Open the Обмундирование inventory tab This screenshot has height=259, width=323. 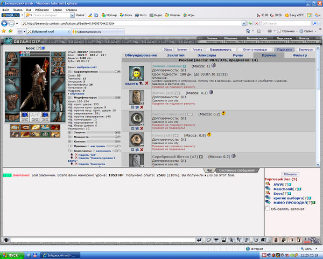tap(141, 56)
